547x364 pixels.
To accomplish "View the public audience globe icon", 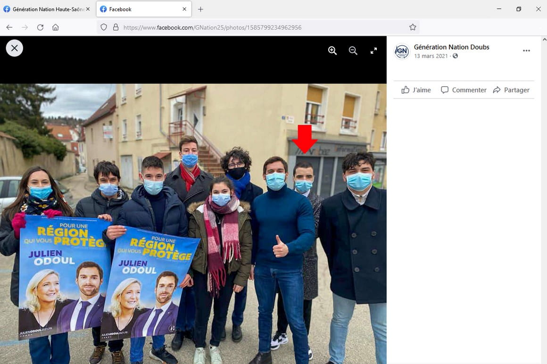I will 455,56.
